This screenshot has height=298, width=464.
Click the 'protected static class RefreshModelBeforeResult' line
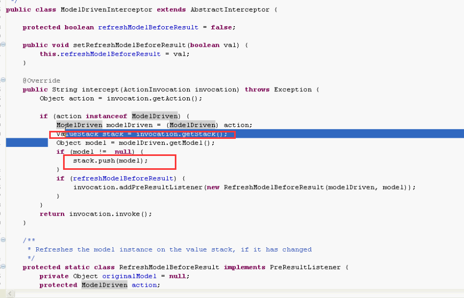pyautogui.click(x=185, y=267)
